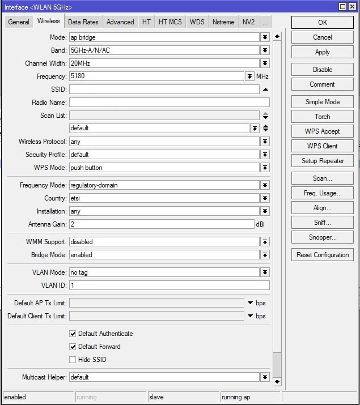Click the scrollbar up arrow
Viewport: 360px width, 405px height.
point(277,36)
